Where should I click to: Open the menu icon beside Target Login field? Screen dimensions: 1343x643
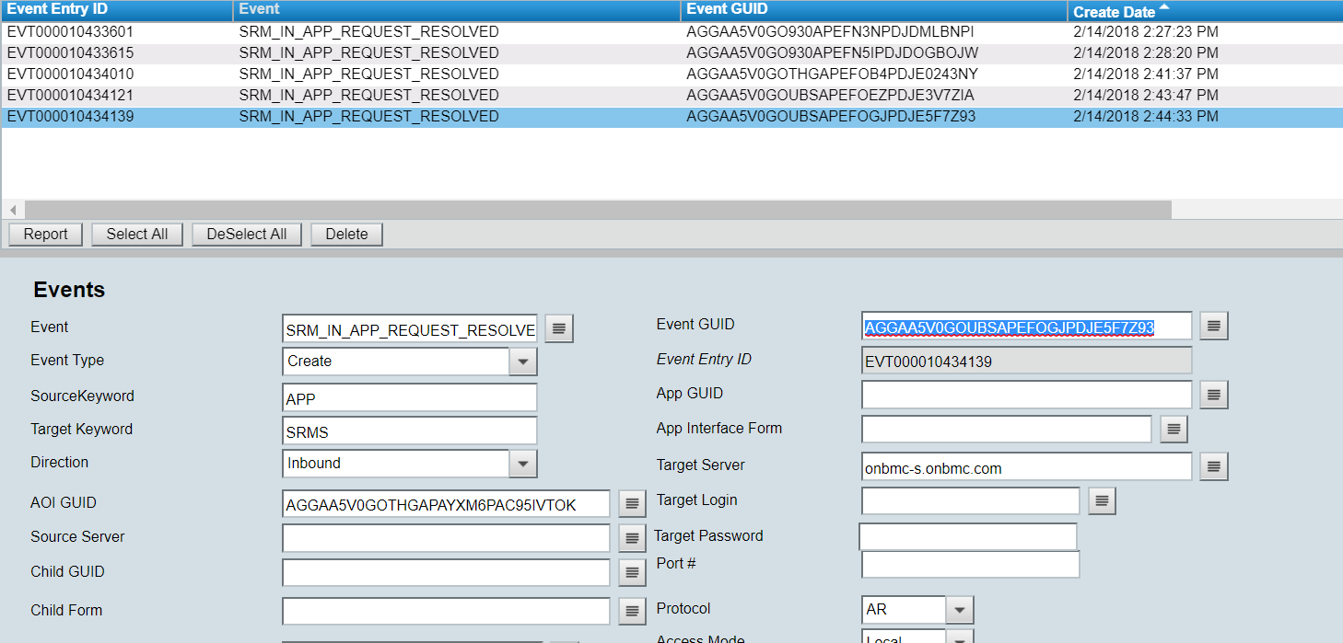[x=1103, y=501]
